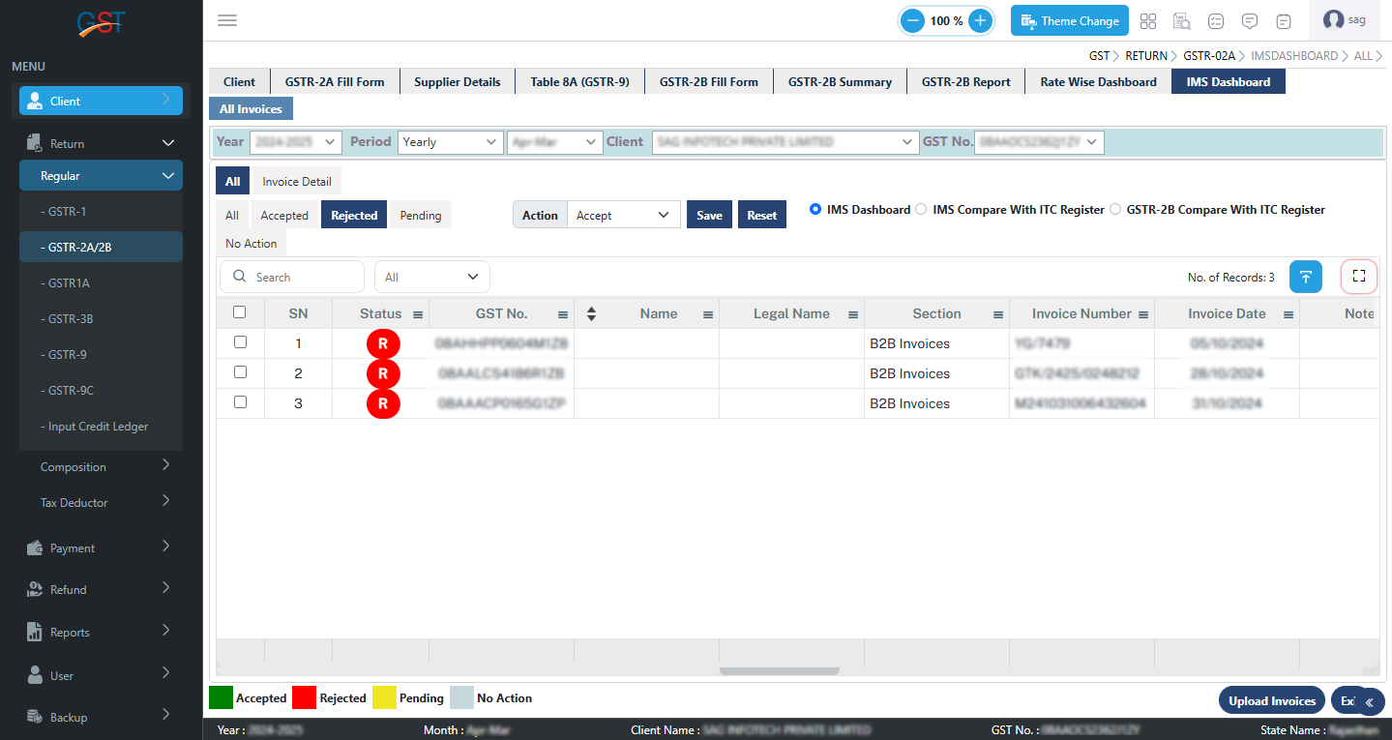Screen dimensions: 1392x740
Task: Switch to GSTR-2B Summary tab
Action: [x=839, y=82]
